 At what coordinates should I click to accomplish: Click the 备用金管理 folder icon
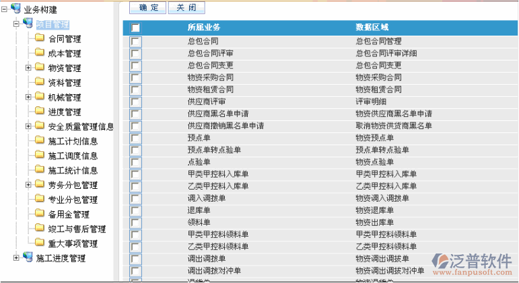coord(40,212)
